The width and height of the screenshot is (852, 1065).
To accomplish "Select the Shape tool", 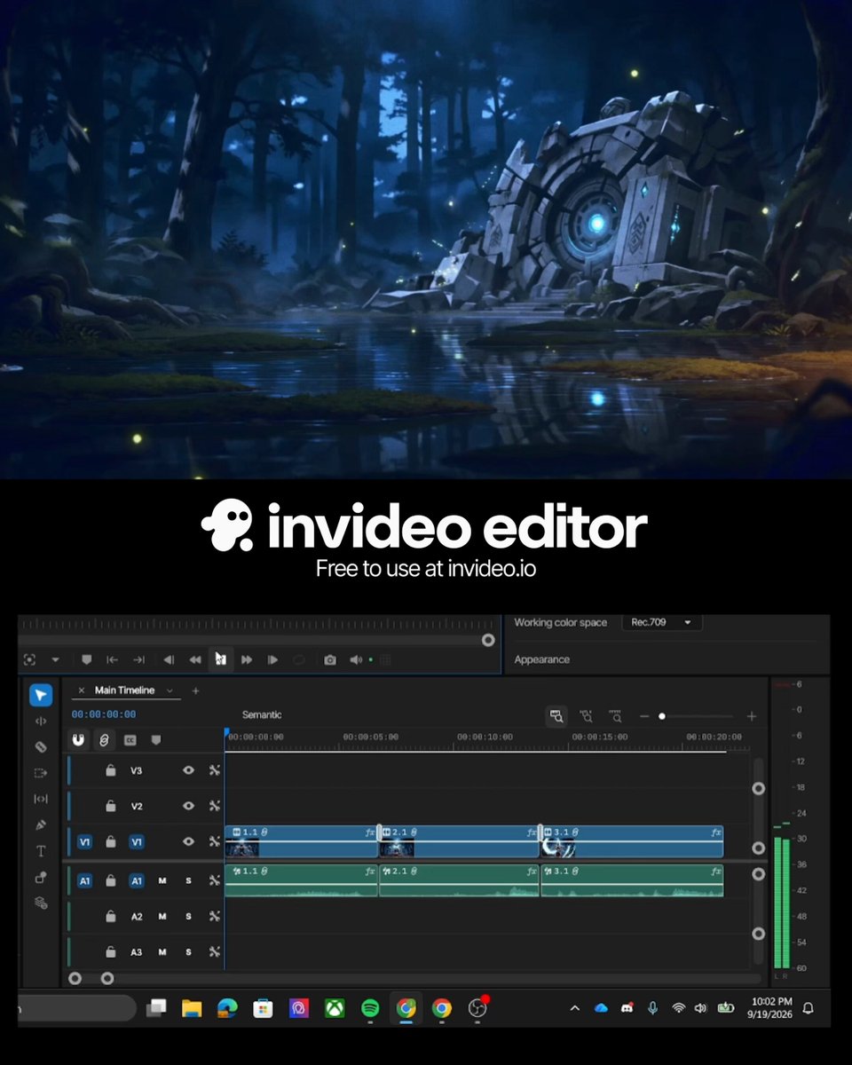I will 41,877.
